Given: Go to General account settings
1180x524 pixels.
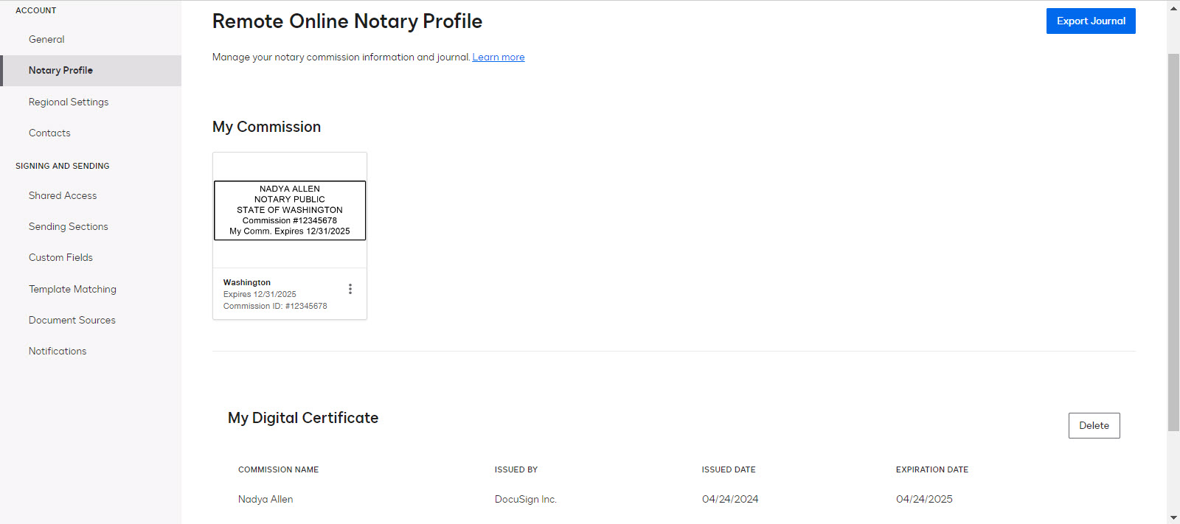Looking at the screenshot, I should pos(46,39).
